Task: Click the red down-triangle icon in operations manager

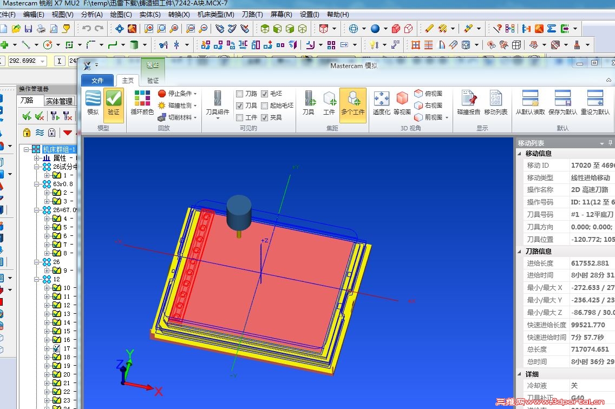Action: [x=68, y=133]
